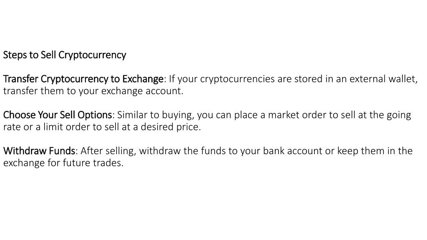The image size is (427, 240).
Task: Click the words 'bank account'
Action: tap(292, 151)
